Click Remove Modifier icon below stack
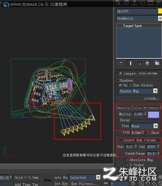The width and height of the screenshot is (162, 186). [147, 63]
